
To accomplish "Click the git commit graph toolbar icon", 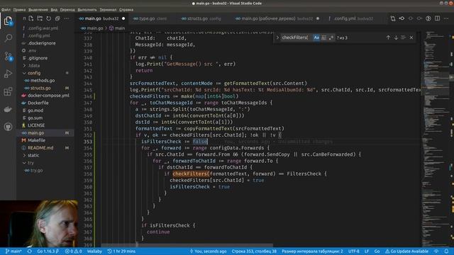I will pyautogui.click(x=402, y=18).
